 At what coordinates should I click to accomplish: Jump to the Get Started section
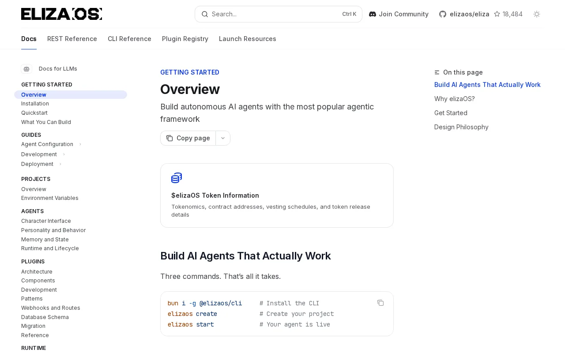pos(451,113)
